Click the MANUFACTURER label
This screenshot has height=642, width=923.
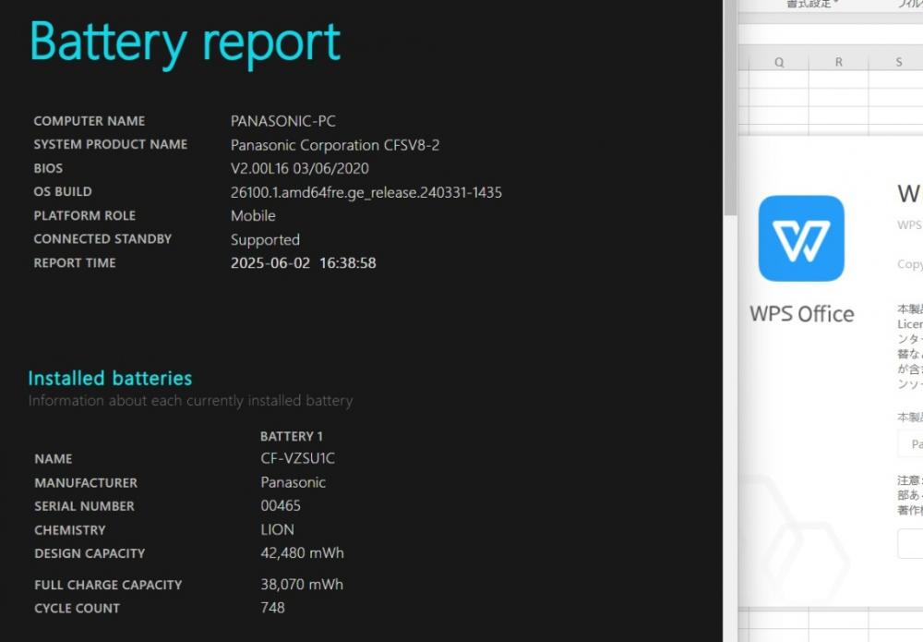[x=86, y=483]
